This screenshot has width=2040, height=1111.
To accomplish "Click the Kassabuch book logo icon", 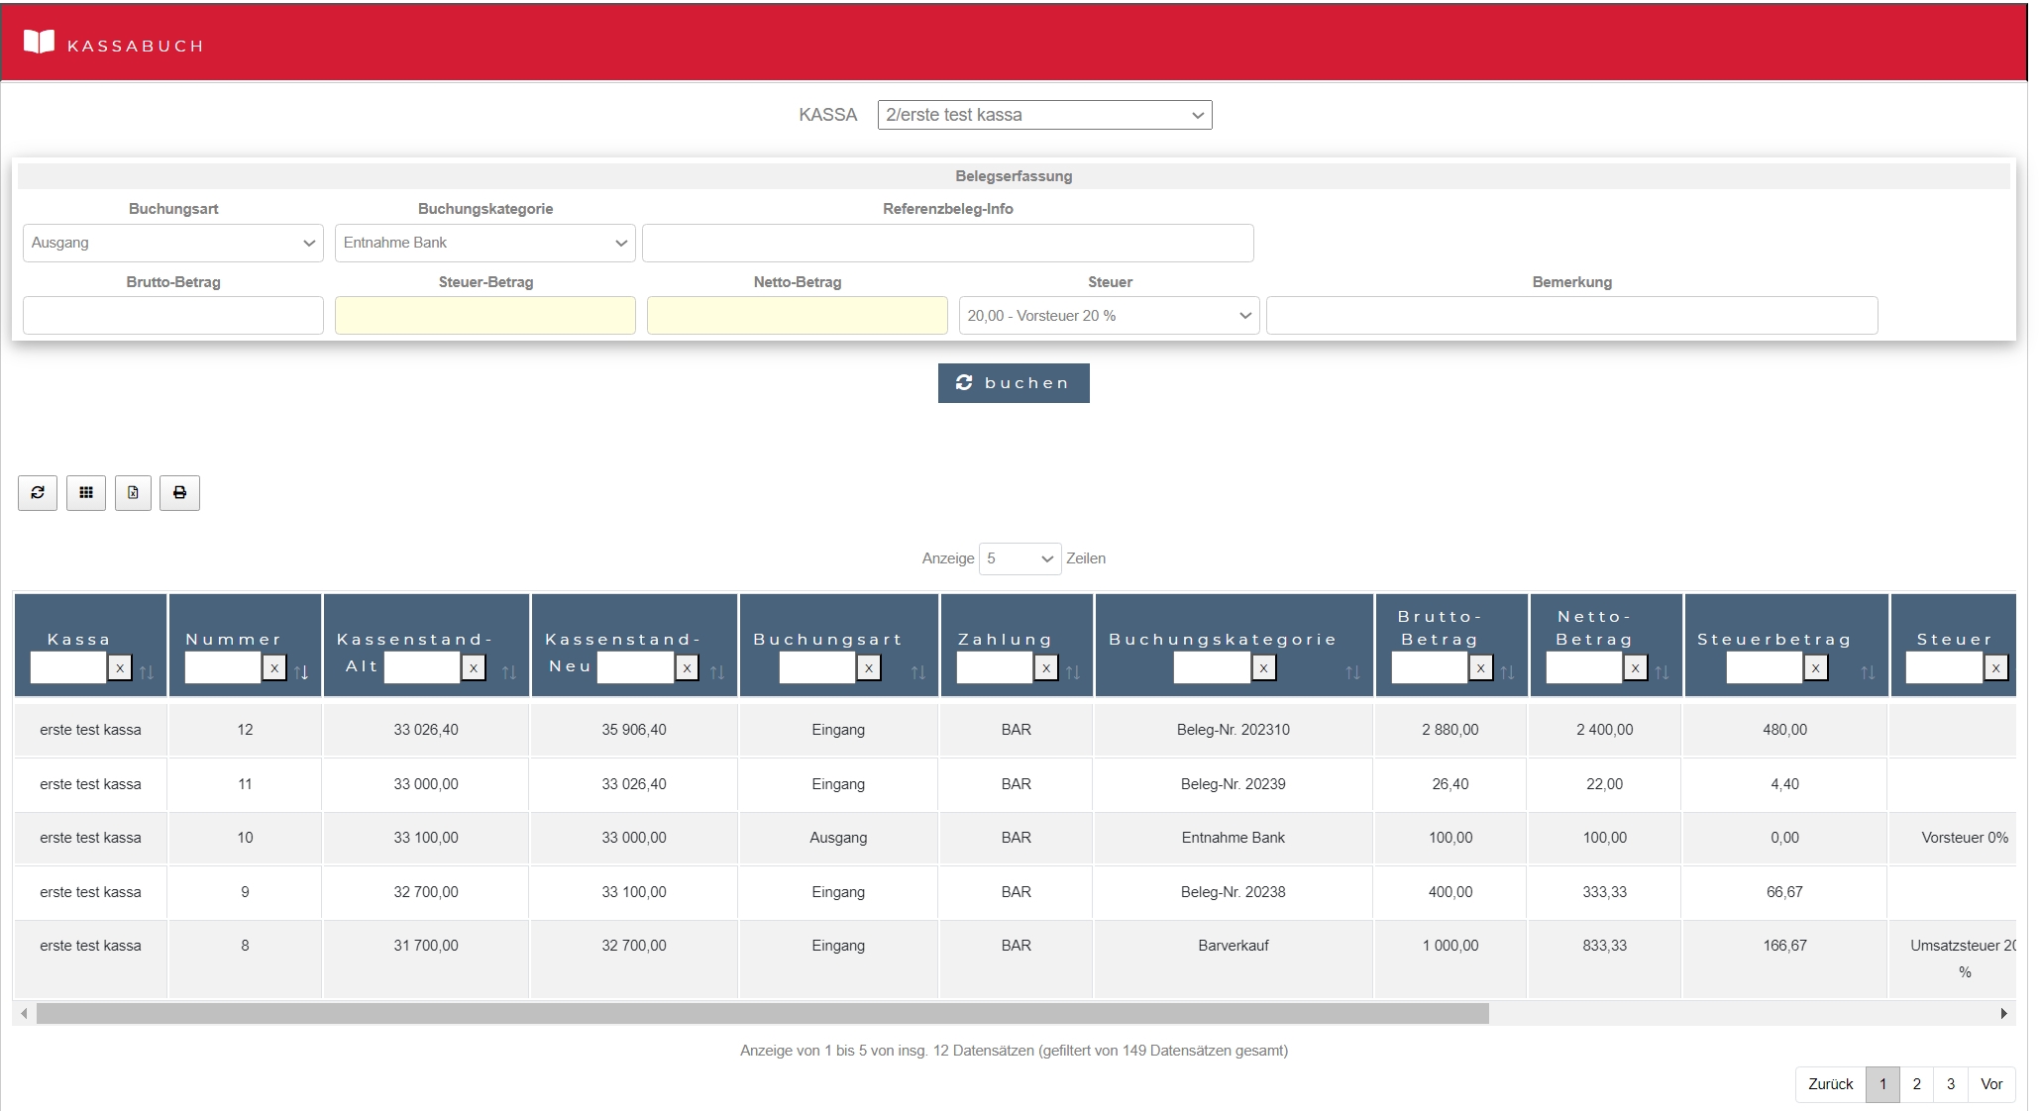I will tap(39, 42).
